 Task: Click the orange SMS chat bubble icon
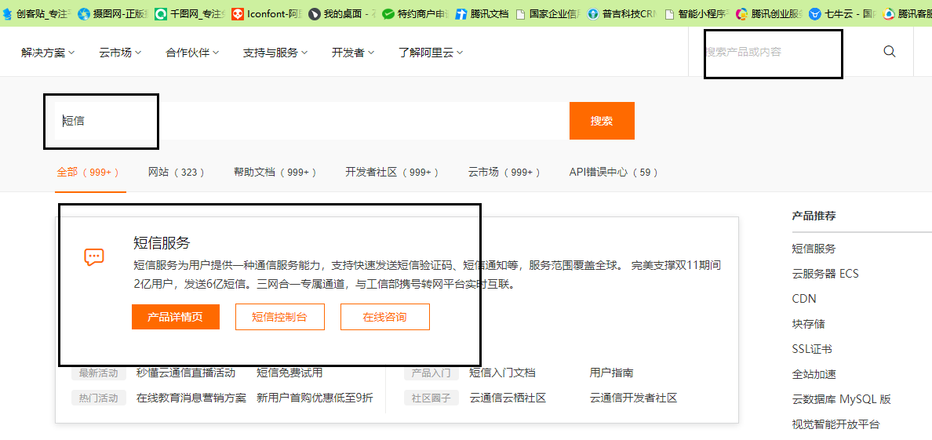click(x=94, y=257)
